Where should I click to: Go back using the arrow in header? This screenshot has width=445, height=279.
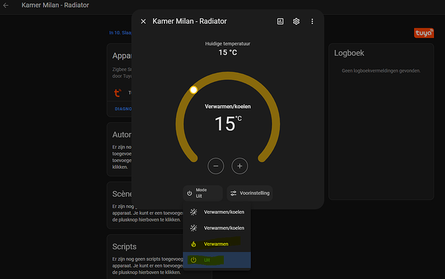coord(6,5)
